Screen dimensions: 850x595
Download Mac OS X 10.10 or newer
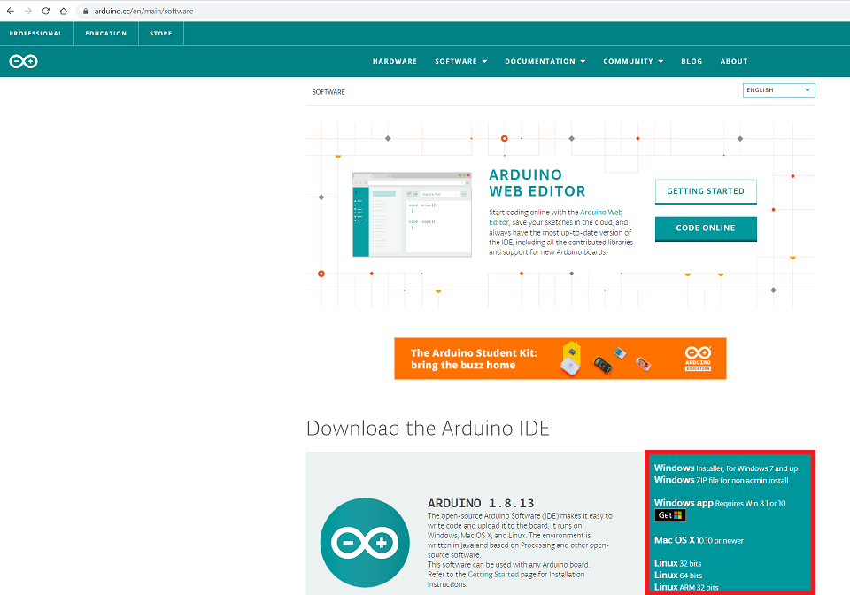click(x=699, y=540)
